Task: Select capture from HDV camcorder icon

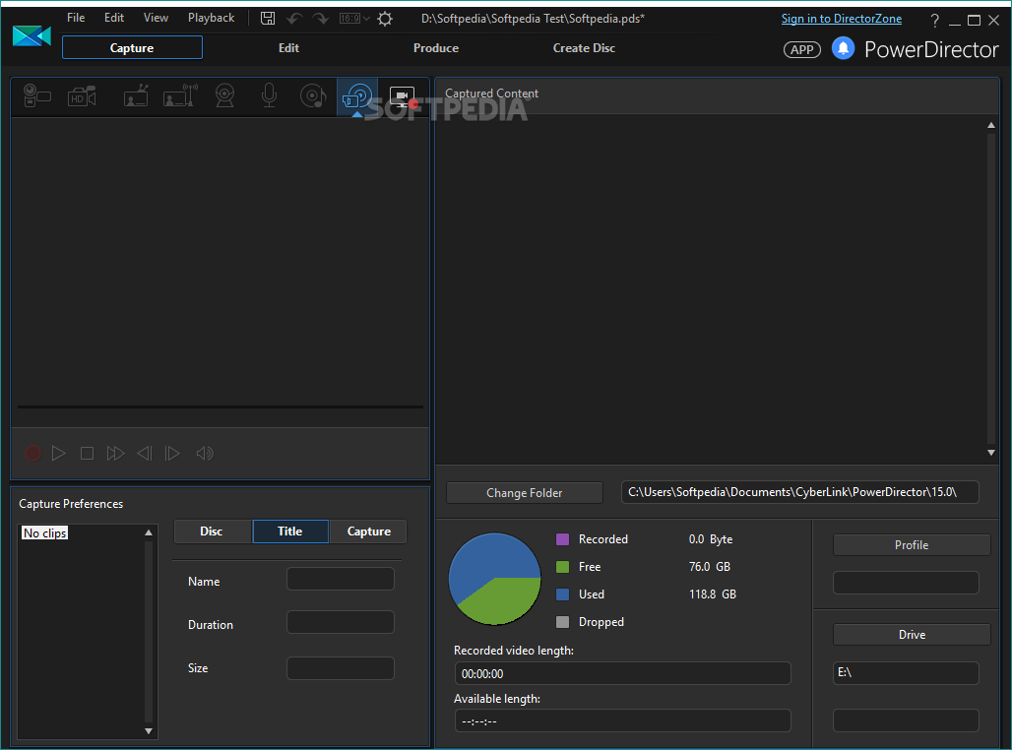Action: [x=82, y=96]
